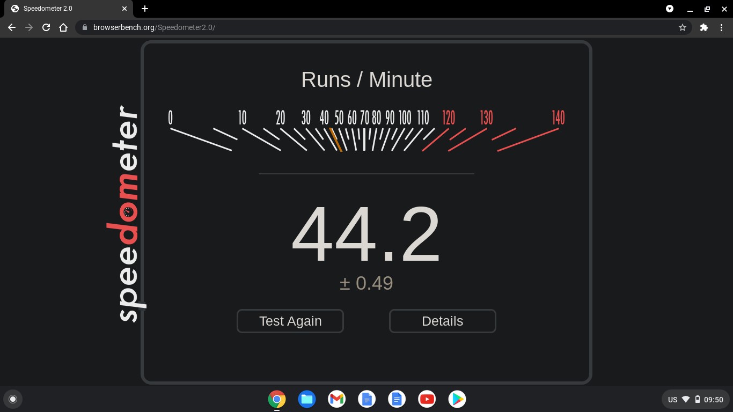Open the US keyboard input indicator
733x412 pixels.
(x=672, y=400)
